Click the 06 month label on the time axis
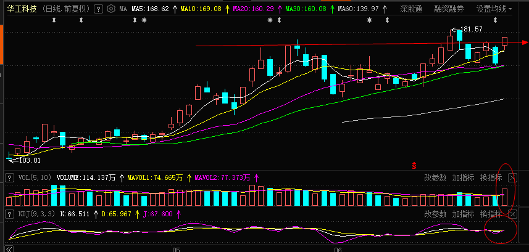The image size is (529, 252). pos(338,249)
